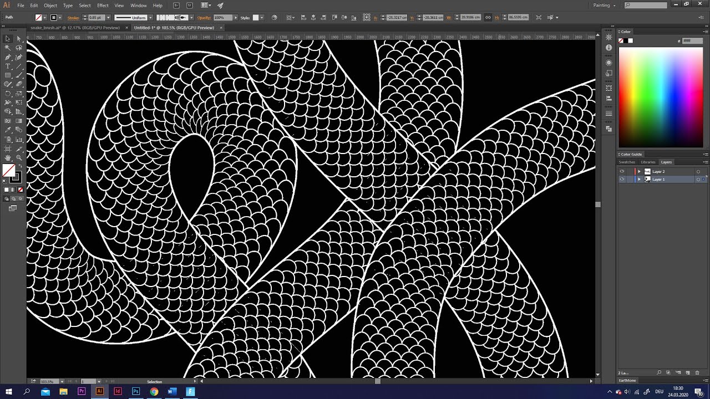Switch to the Libraries panel tab

[x=648, y=162]
